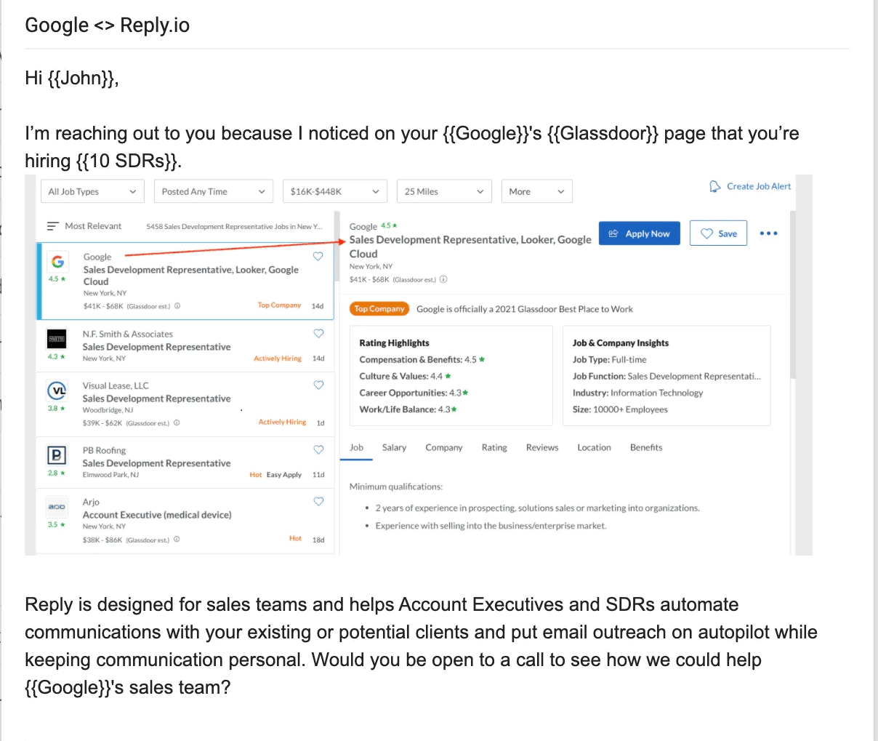Viewport: 878px width, 741px height.
Task: Click the Hi {{John}} greeting line
Action: click(x=72, y=78)
